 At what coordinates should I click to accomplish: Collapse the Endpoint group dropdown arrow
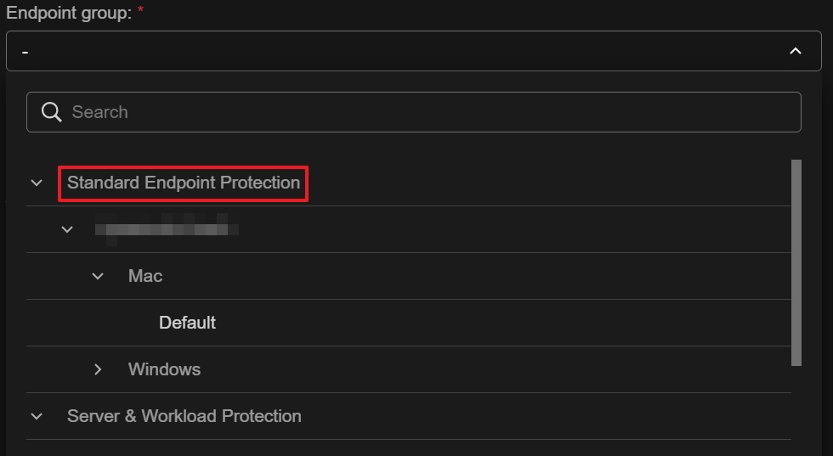(795, 52)
